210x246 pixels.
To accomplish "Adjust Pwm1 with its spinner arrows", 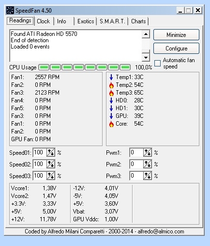I will [x=148, y=152].
